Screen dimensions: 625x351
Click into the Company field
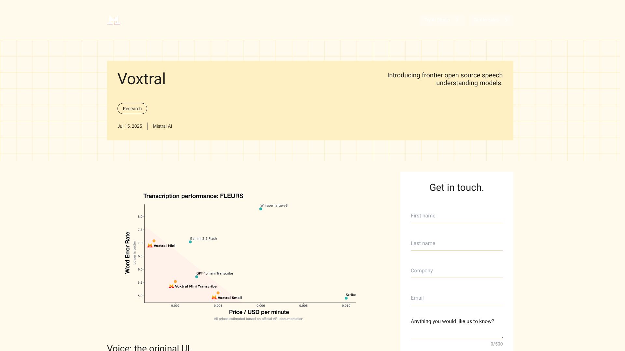coord(456,271)
